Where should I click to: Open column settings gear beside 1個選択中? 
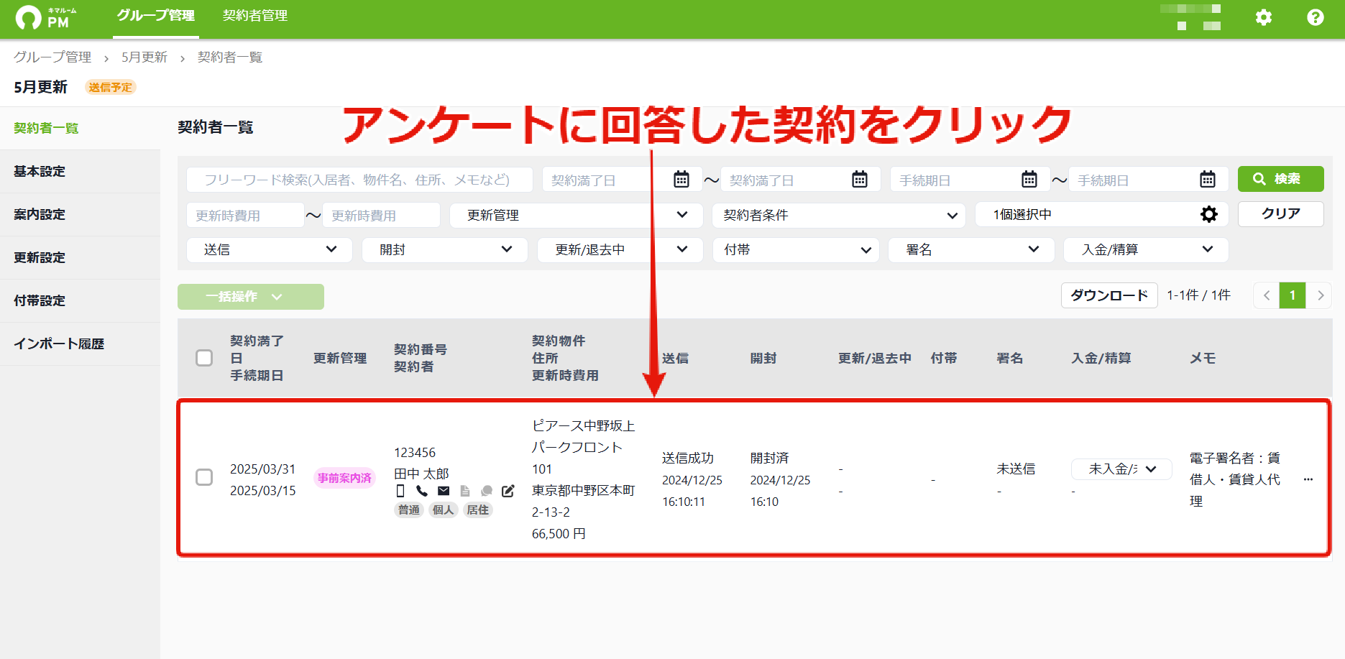(x=1209, y=214)
